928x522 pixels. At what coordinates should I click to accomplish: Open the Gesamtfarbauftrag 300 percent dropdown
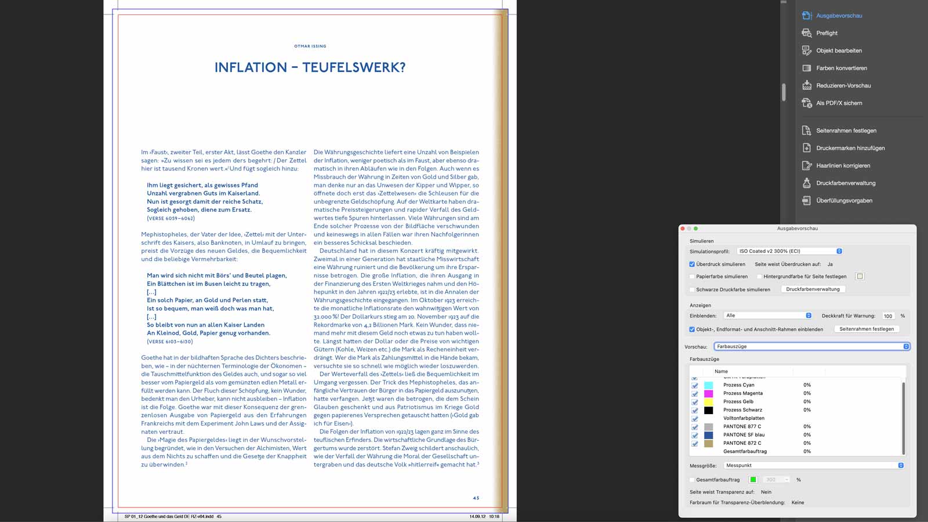pos(777,480)
